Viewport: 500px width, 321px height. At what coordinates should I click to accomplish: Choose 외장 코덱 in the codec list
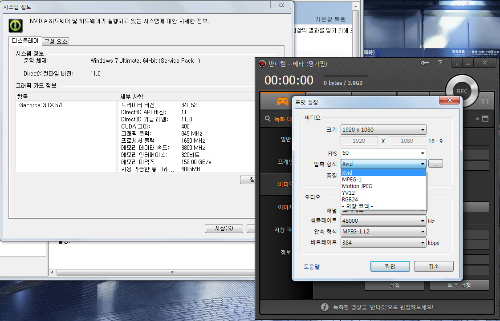(383, 206)
